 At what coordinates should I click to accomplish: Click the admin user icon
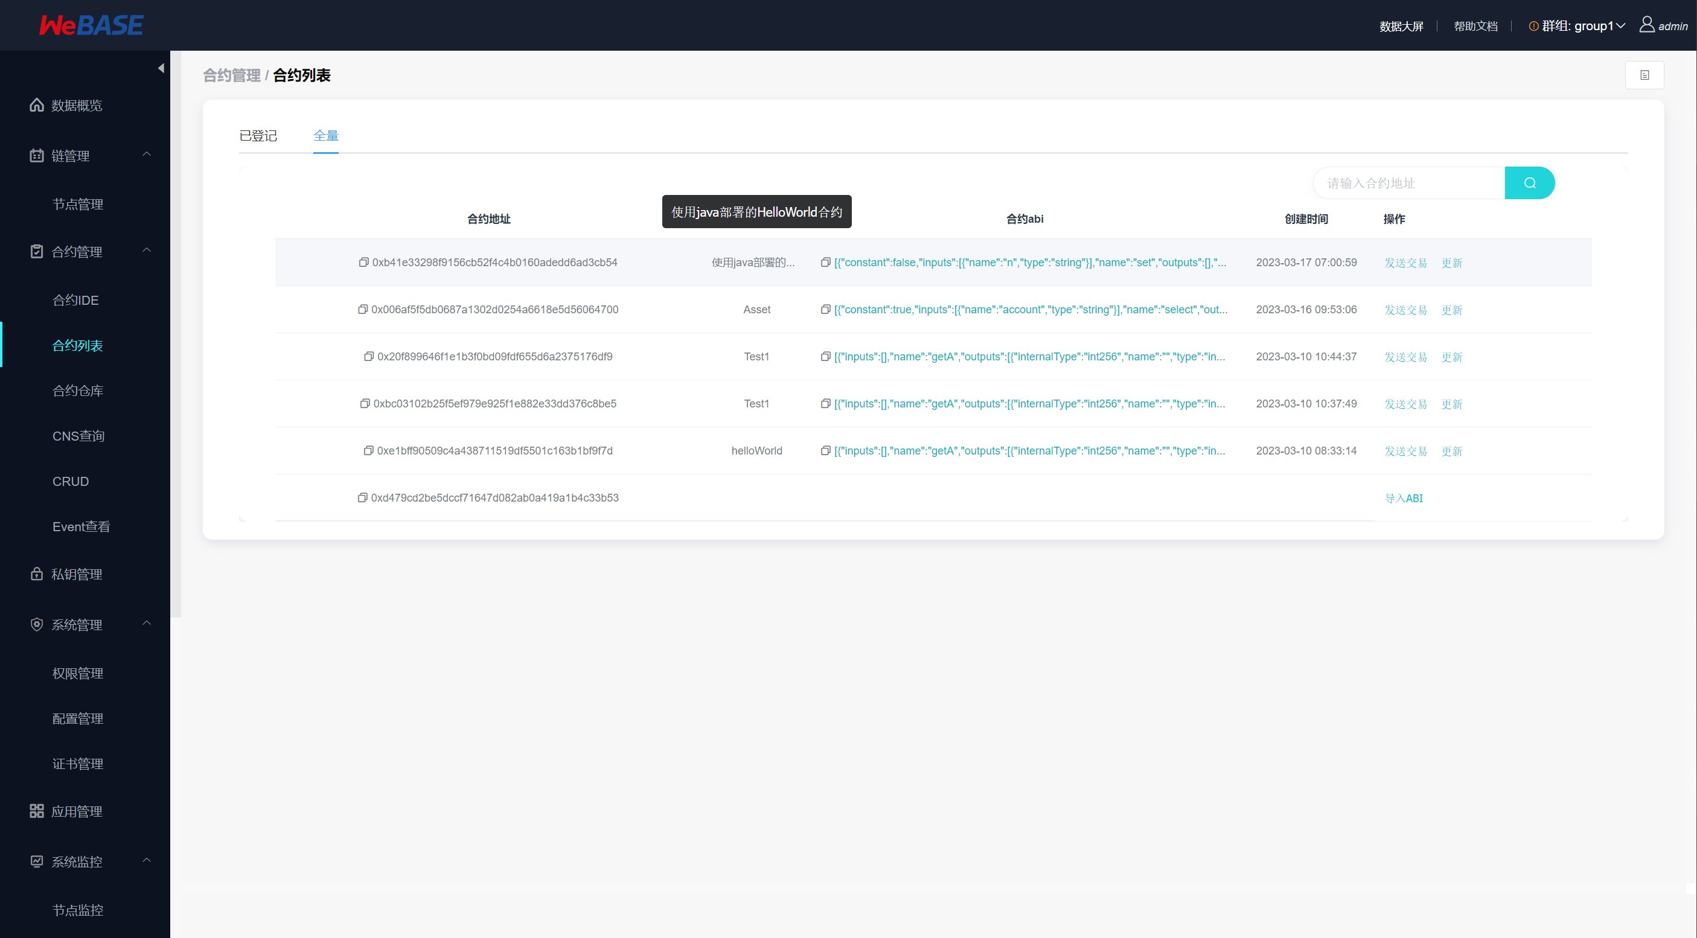coord(1646,25)
